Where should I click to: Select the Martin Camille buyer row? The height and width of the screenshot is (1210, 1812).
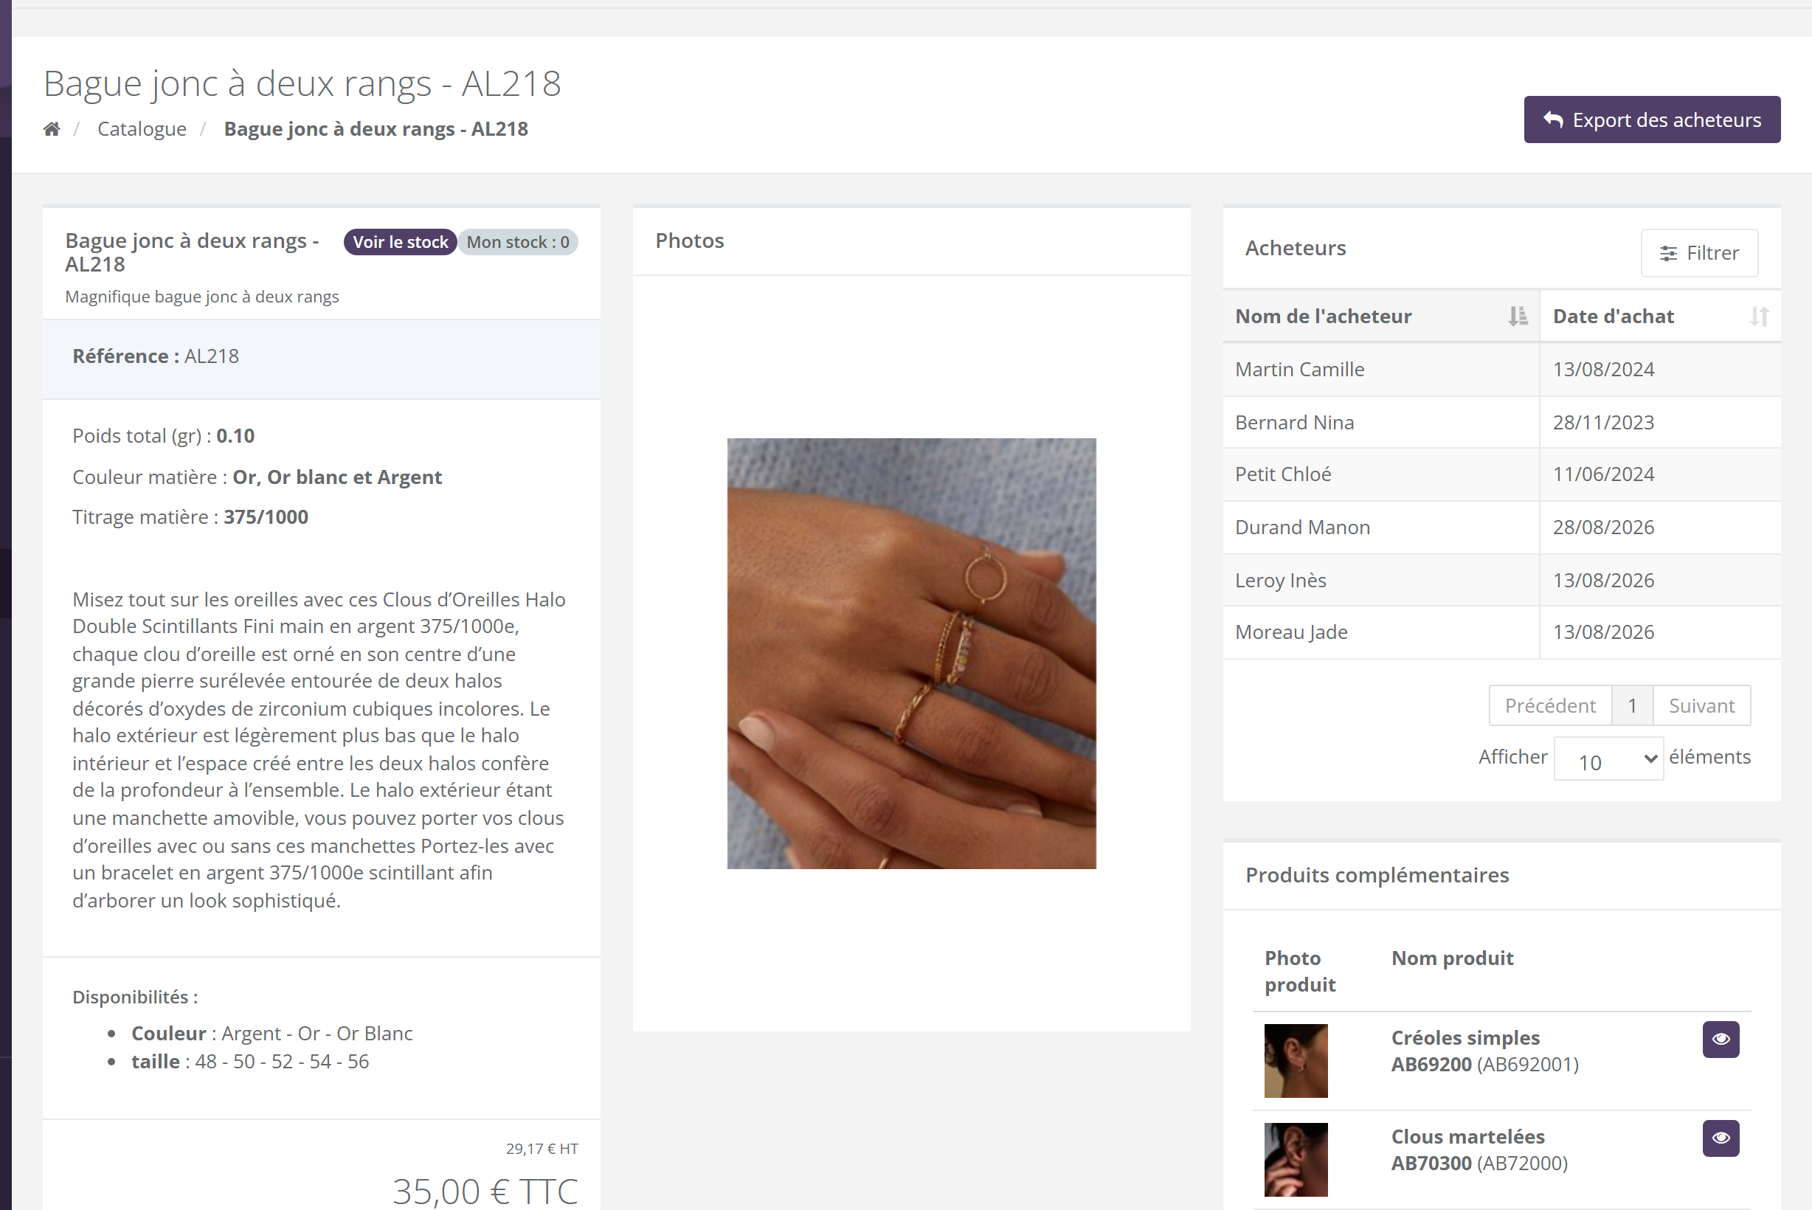1501,370
